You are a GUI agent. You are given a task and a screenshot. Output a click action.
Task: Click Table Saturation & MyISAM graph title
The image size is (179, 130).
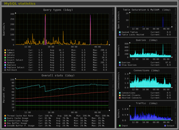[x=146, y=10]
